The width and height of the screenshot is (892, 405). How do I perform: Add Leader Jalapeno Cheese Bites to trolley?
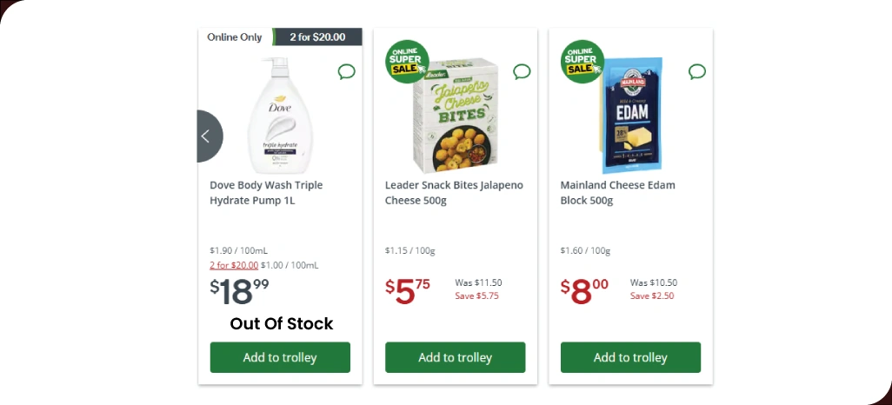(x=456, y=357)
